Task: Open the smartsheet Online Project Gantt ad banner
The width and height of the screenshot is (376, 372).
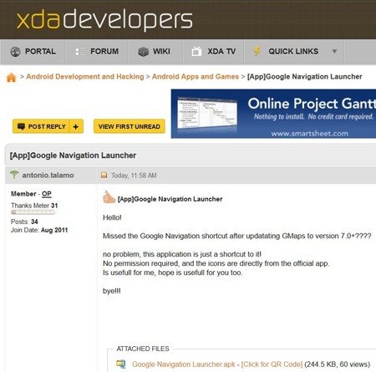Action: pyautogui.click(x=273, y=114)
